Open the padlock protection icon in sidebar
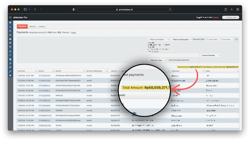Viewport: 250px width, 141px height. [x=10, y=39]
